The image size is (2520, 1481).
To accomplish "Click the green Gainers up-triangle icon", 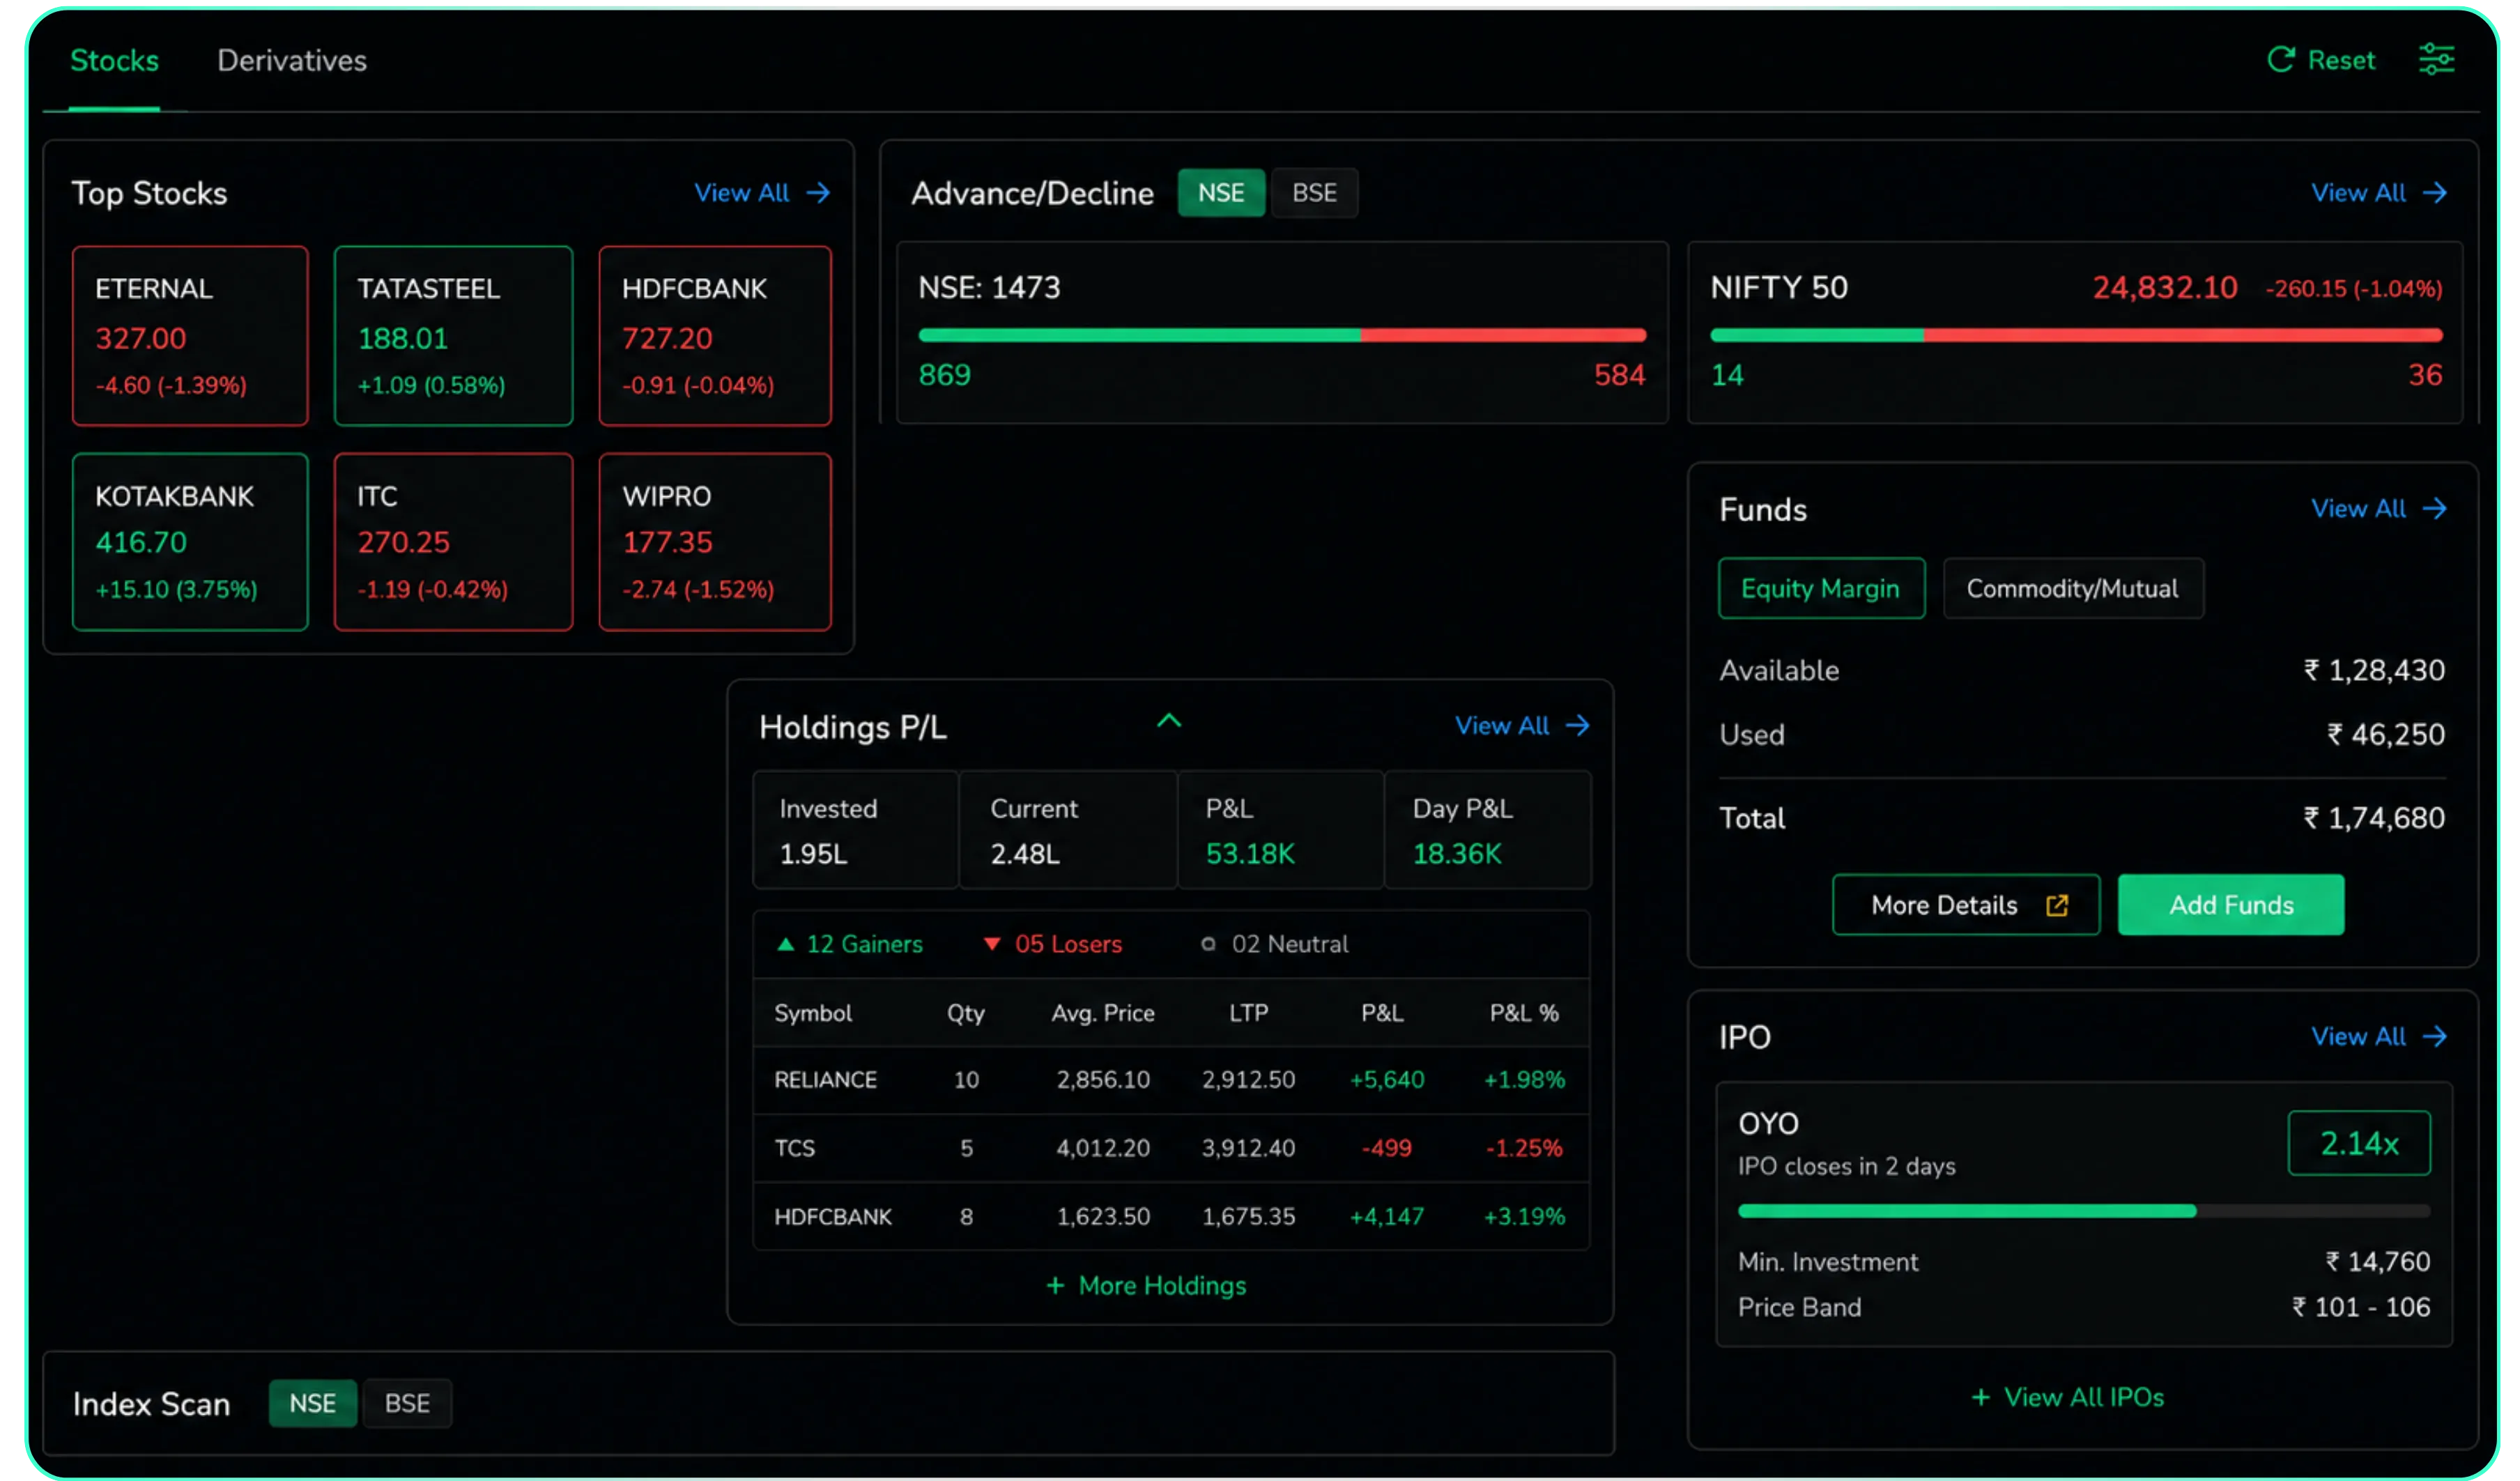I will point(786,944).
